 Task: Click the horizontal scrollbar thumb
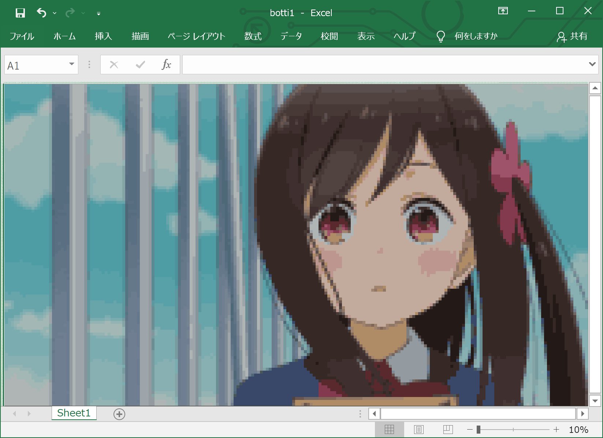pos(478,414)
